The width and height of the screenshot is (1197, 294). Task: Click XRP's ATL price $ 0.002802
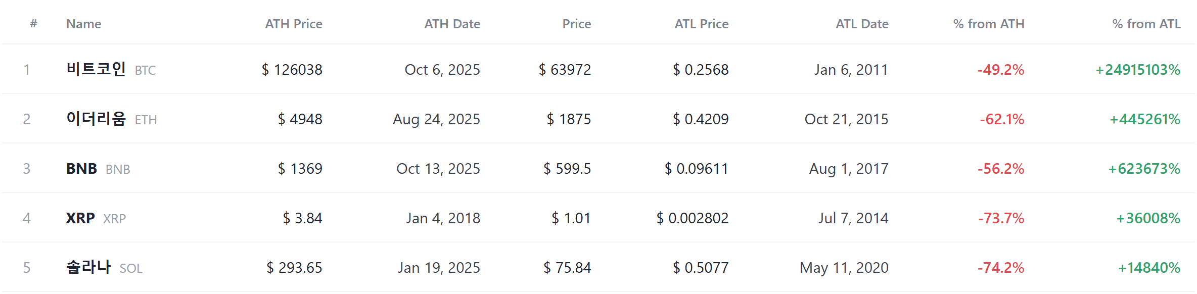tap(693, 218)
